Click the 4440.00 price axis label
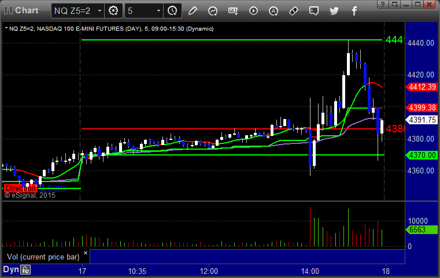 (421, 43)
